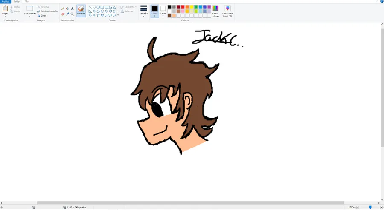
Task: Click the horizontal scrollbar right arrow
Action: tap(379, 203)
